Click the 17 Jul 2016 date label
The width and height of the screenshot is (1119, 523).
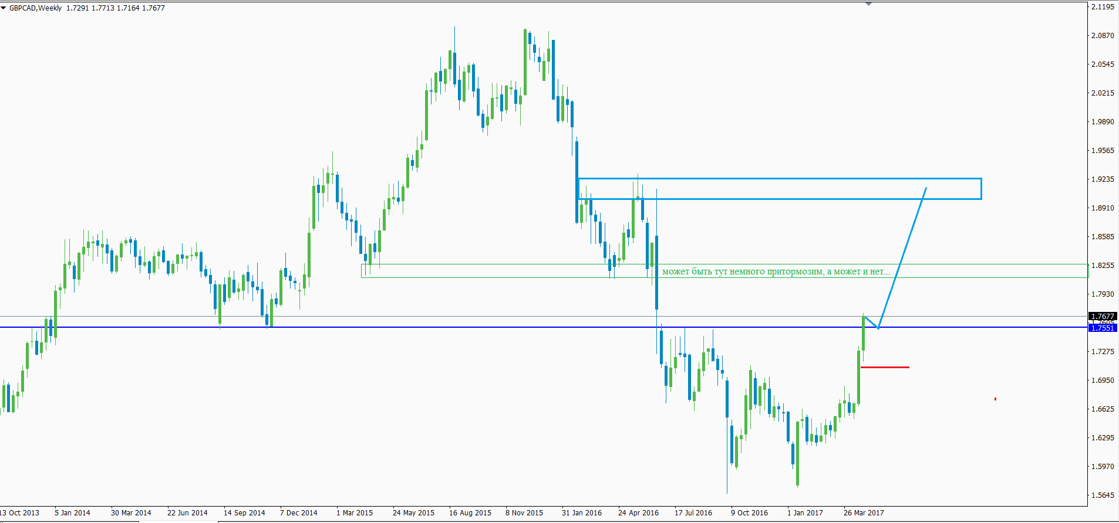693,513
